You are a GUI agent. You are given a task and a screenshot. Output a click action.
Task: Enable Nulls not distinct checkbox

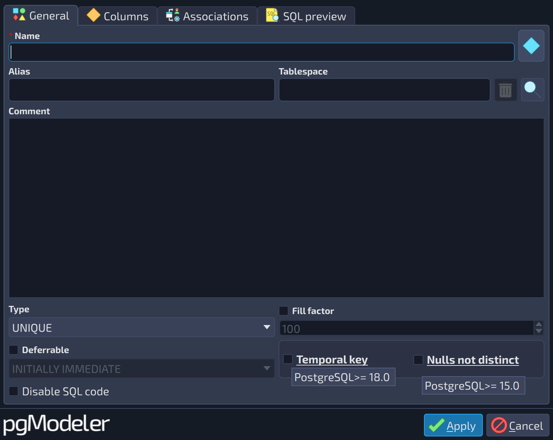(418, 360)
